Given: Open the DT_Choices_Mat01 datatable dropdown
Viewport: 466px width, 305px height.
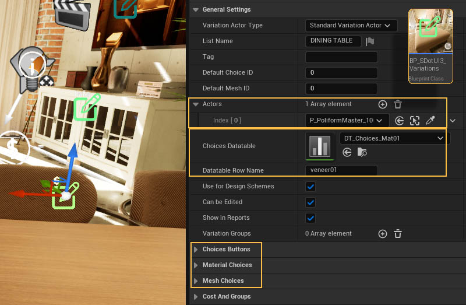Looking at the screenshot, I should point(394,138).
